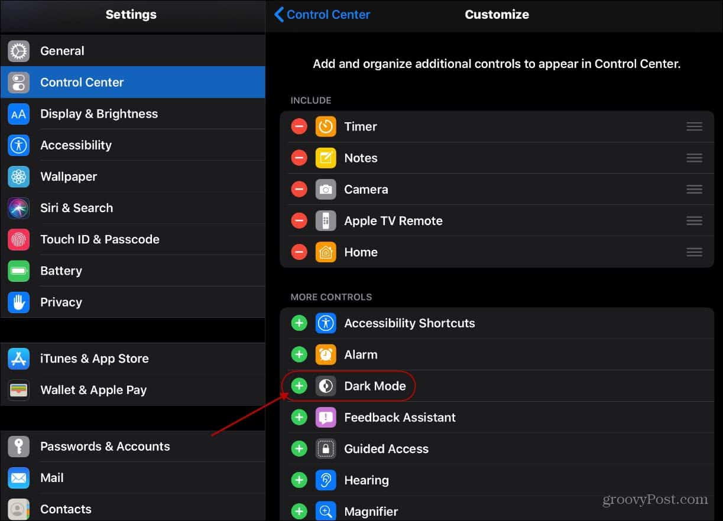Viewport: 723px width, 521px height.
Task: Grab the Home reorder handle
Action: 695,252
